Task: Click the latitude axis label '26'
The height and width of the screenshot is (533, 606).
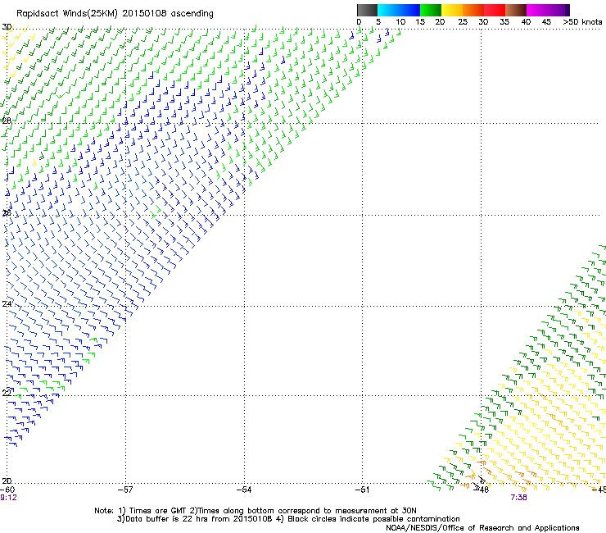Action: coord(7,212)
